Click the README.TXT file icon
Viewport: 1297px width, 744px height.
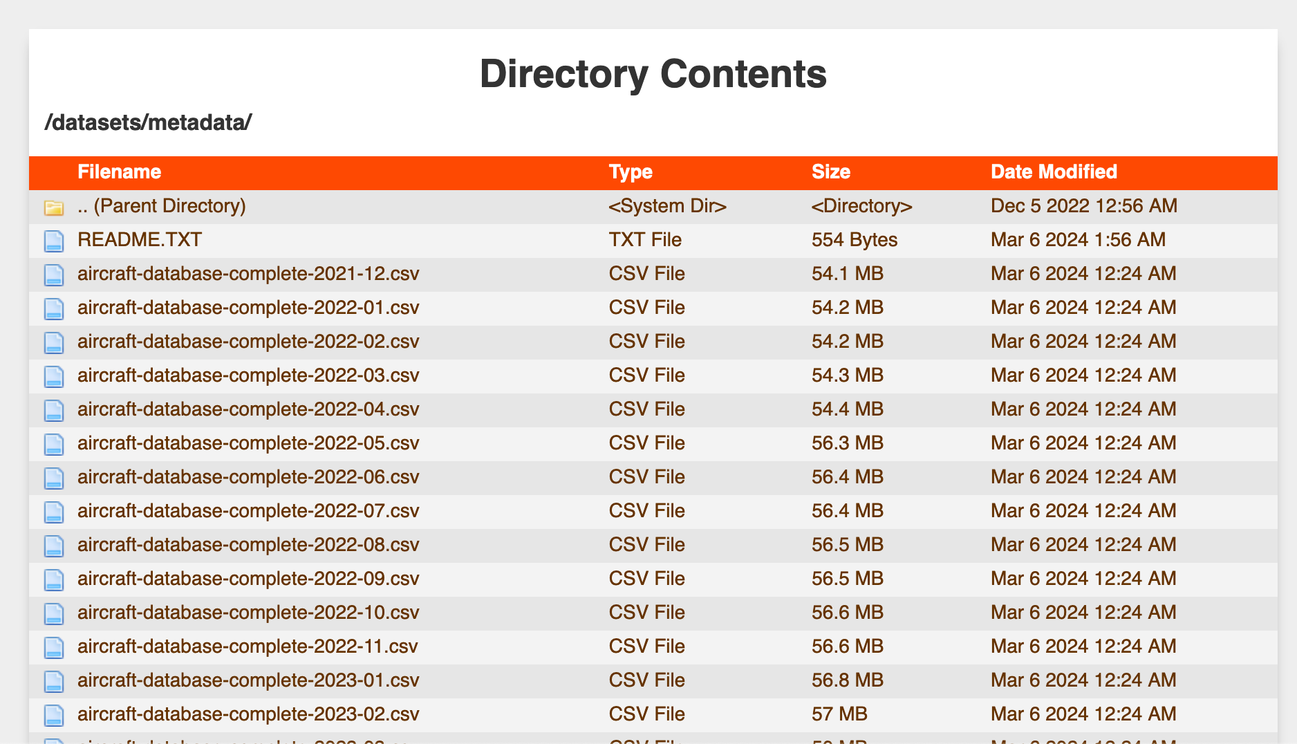pyautogui.click(x=54, y=241)
